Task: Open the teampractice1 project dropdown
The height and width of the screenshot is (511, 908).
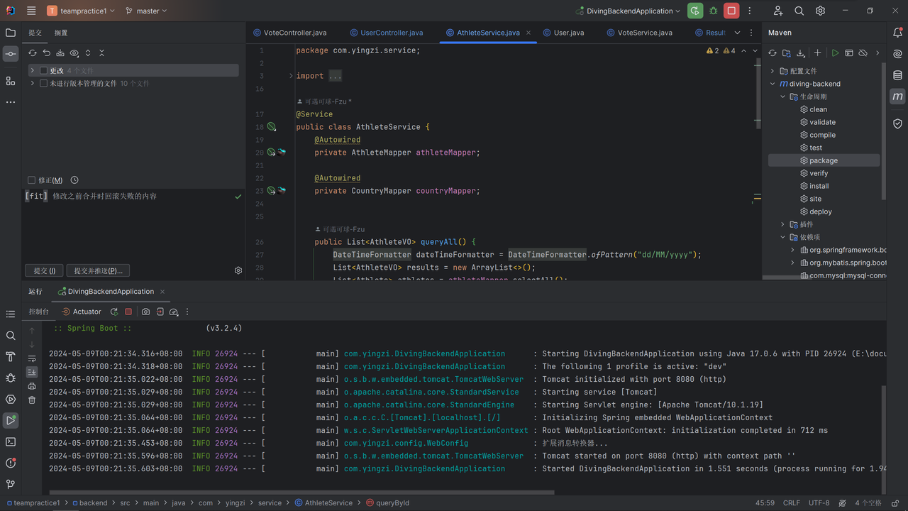Action: (82, 11)
